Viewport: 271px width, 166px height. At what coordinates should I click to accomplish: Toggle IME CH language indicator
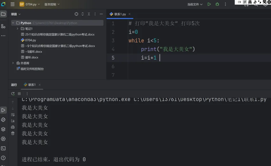[239, 2]
